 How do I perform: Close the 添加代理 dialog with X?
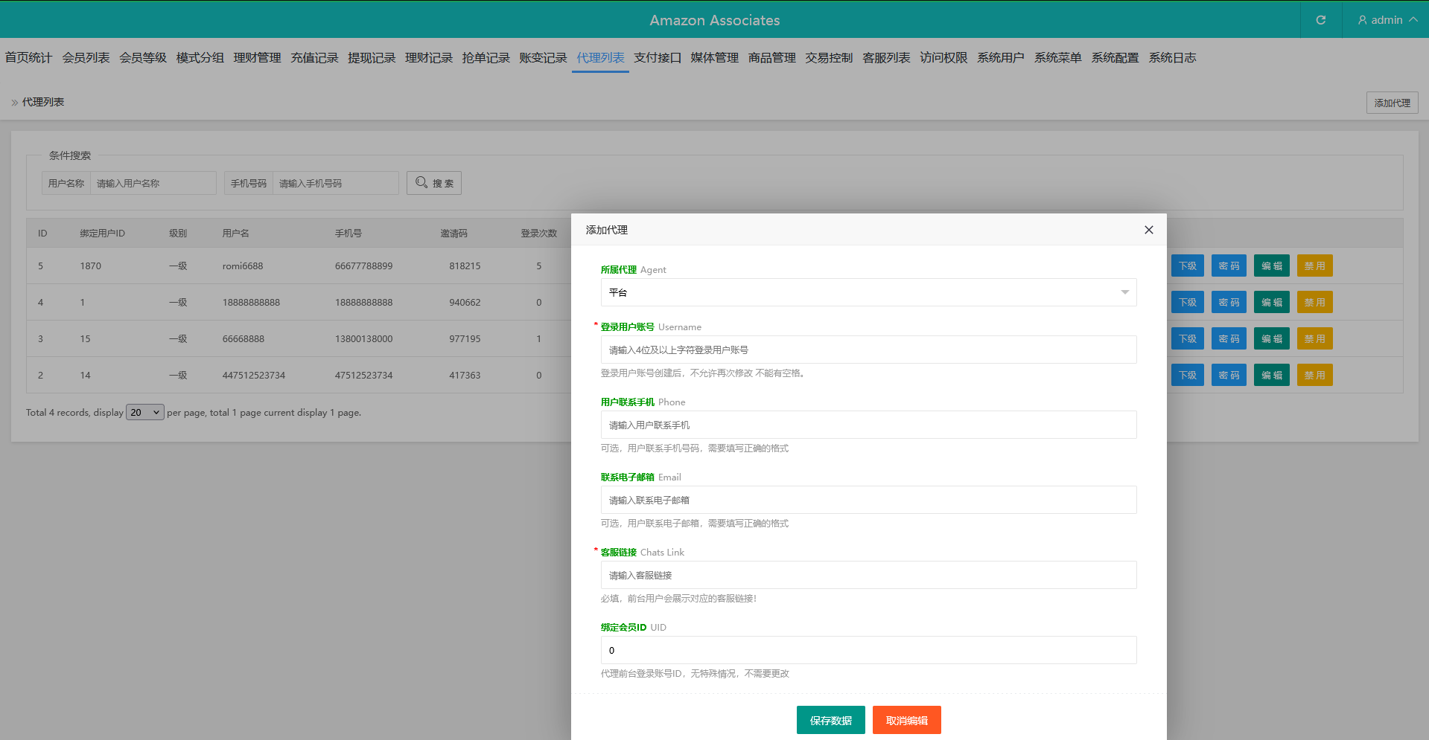coord(1148,230)
